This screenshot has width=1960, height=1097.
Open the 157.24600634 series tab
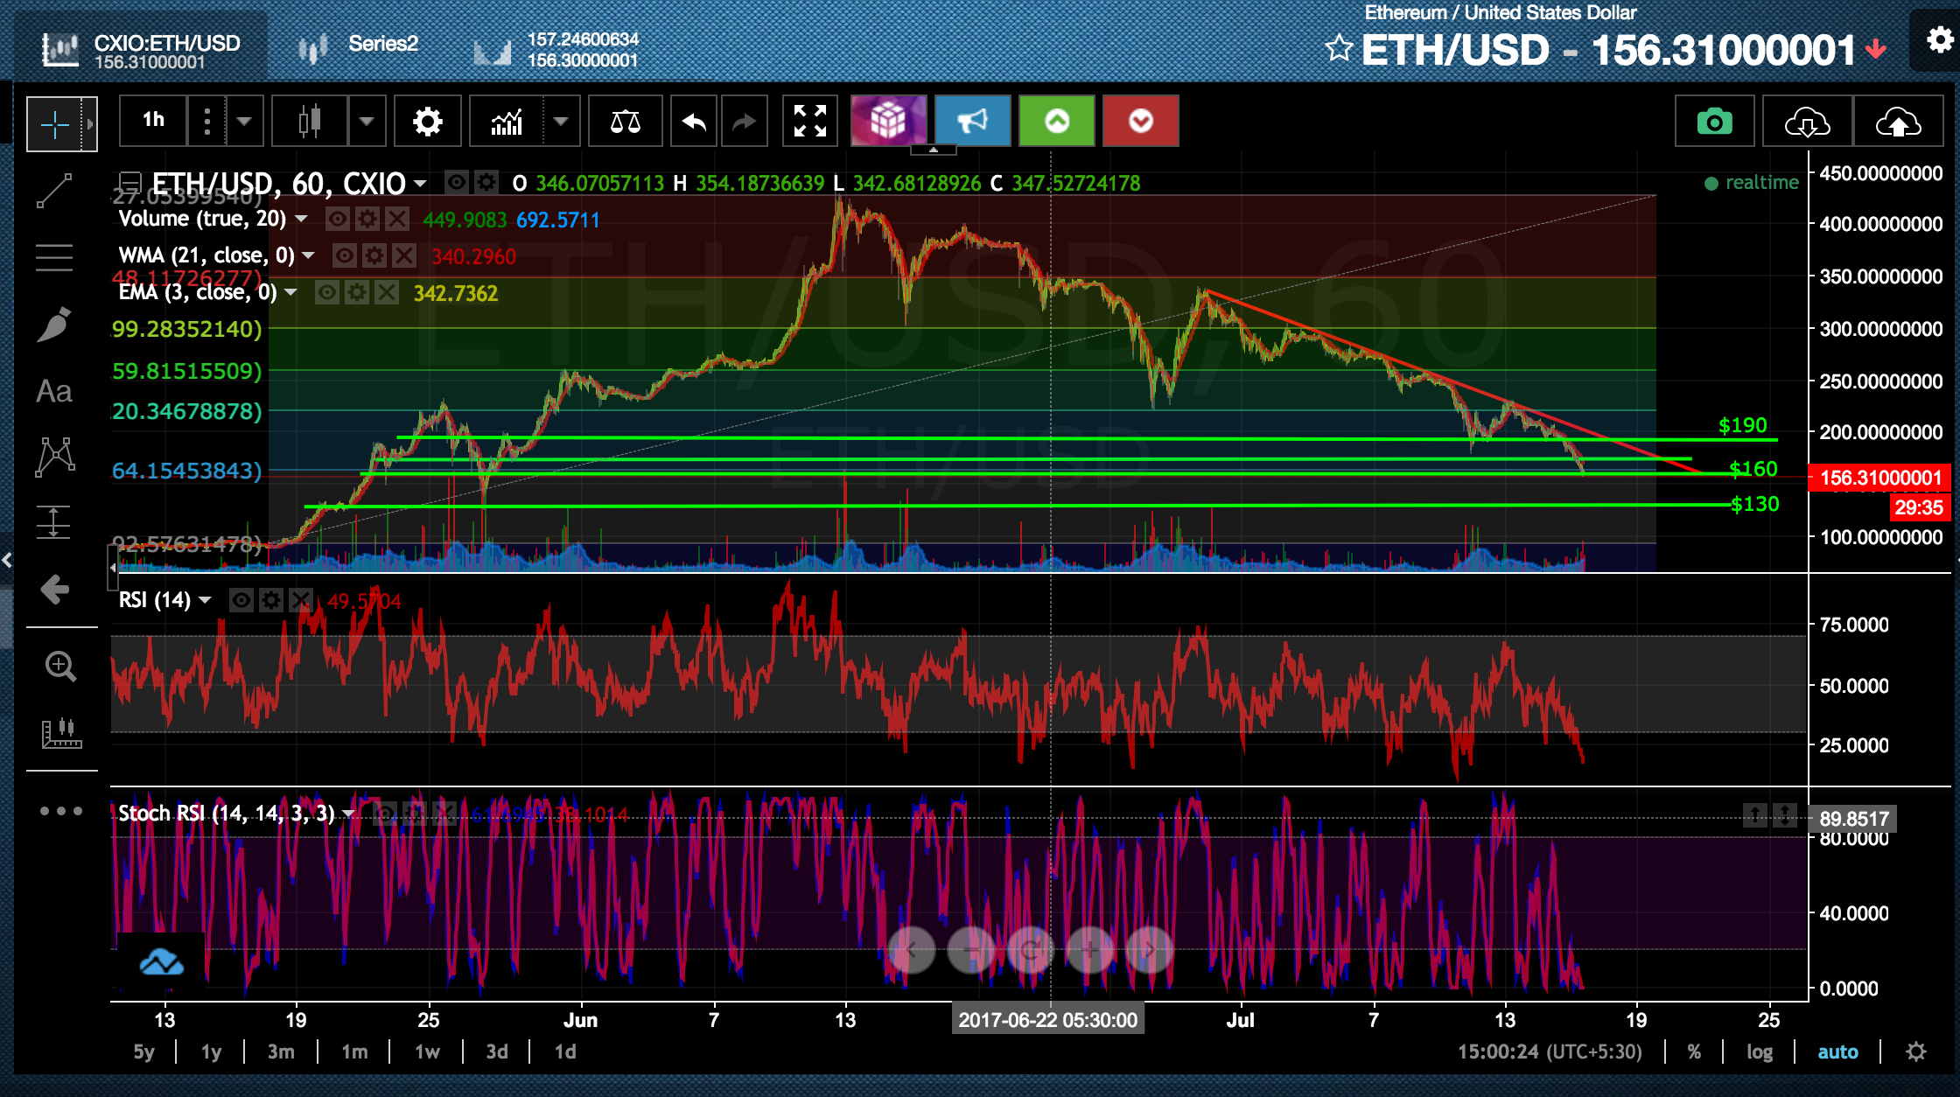click(556, 49)
